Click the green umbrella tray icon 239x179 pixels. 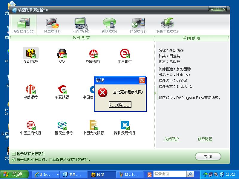pyautogui.click(x=205, y=175)
